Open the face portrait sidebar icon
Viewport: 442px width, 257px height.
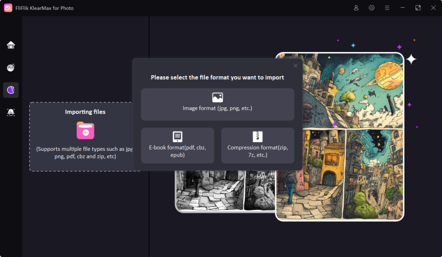pos(10,112)
